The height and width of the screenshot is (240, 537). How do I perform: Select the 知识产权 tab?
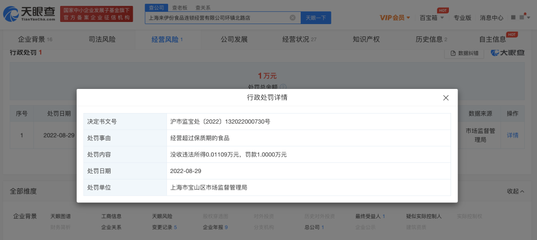click(x=366, y=39)
